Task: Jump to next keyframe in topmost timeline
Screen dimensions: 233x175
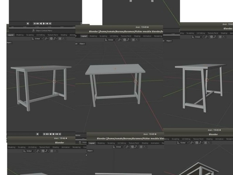Action: 47,23
